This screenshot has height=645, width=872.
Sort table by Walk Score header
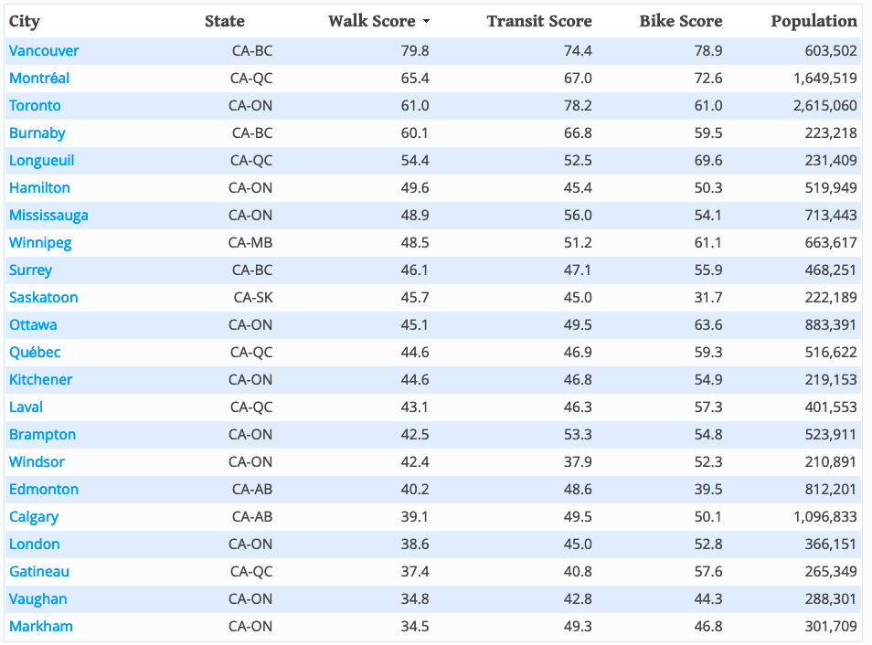pyautogui.click(x=371, y=21)
